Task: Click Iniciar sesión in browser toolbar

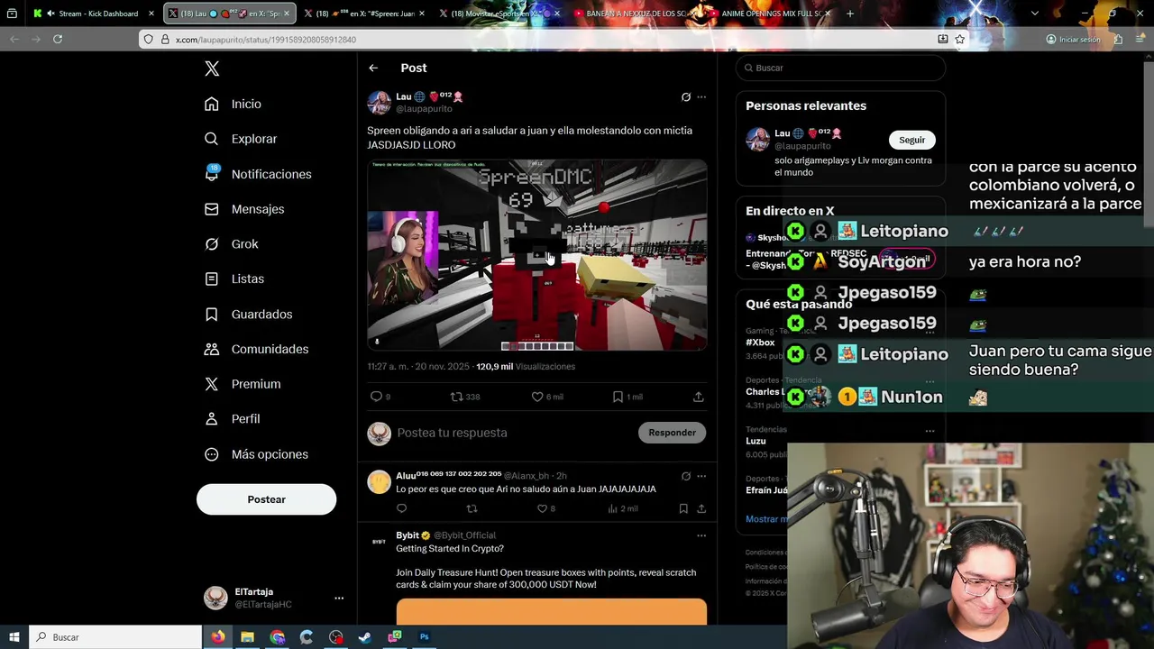Action: point(1073,40)
